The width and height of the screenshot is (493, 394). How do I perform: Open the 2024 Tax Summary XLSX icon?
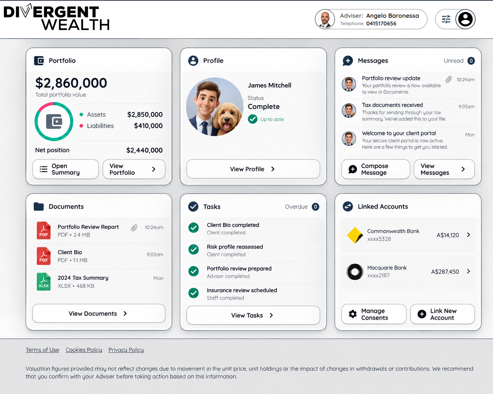(x=44, y=281)
